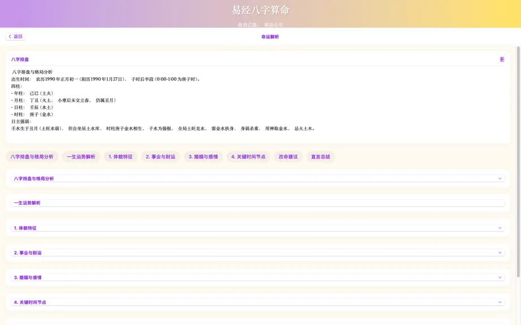Image resolution: width=521 pixels, height=325 pixels.
Task: Click the 四柱: label line
Action: [16, 86]
